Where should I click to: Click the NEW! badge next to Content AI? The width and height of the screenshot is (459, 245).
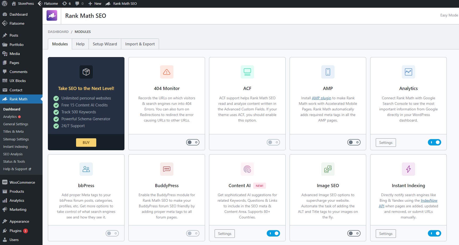click(260, 186)
